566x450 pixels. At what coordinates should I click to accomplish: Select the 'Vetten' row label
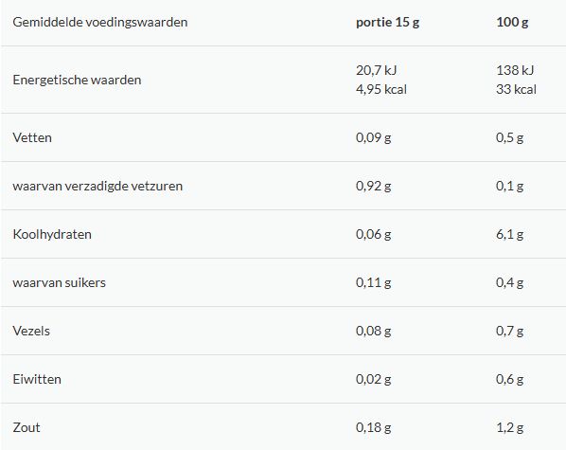(x=32, y=137)
